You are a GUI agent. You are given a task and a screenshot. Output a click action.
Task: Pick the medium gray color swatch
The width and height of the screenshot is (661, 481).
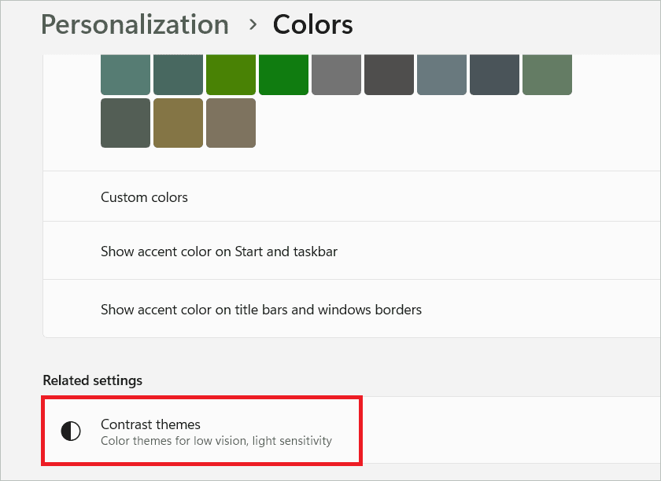pos(337,75)
